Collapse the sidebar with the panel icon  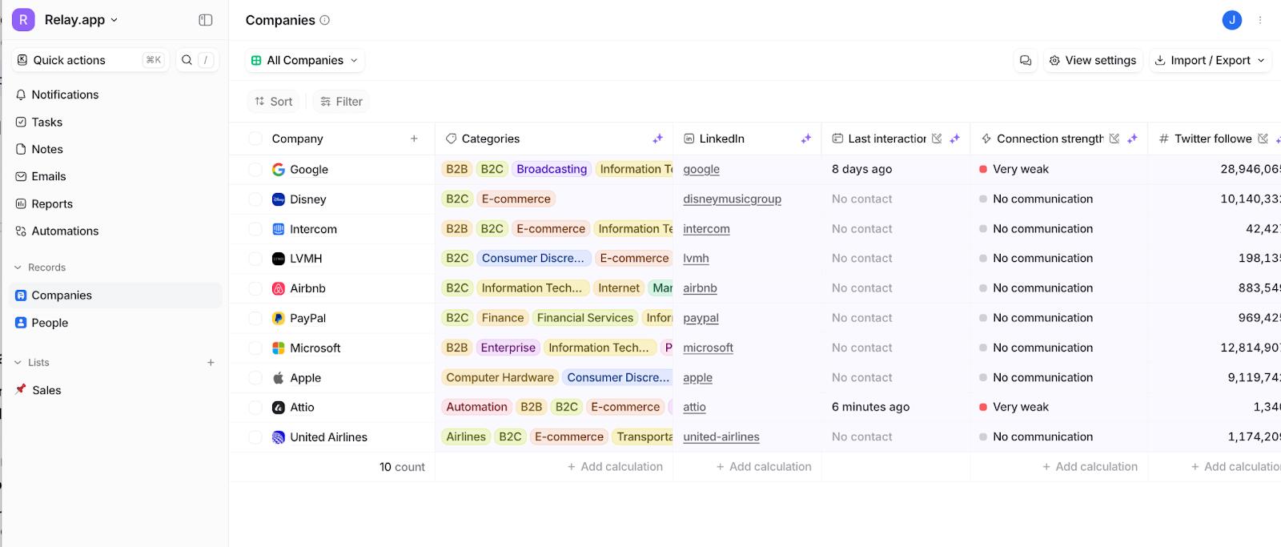(x=206, y=20)
